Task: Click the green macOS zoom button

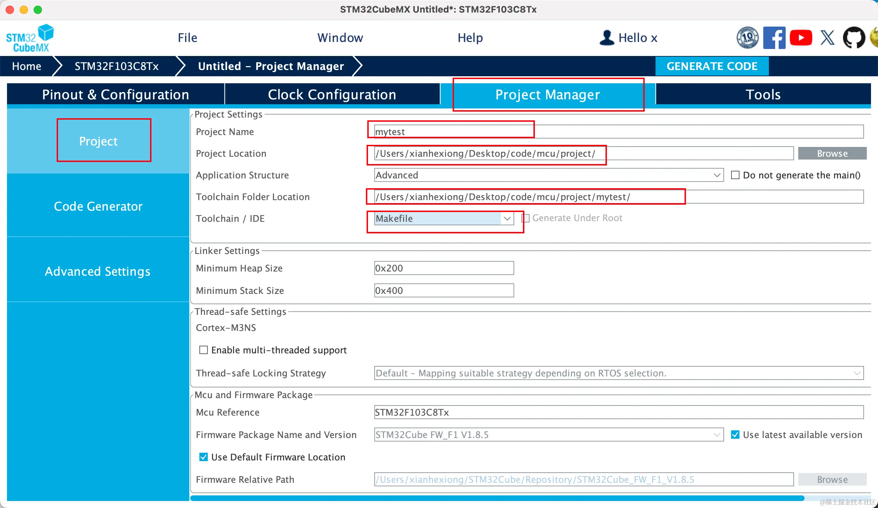Action: coord(38,10)
